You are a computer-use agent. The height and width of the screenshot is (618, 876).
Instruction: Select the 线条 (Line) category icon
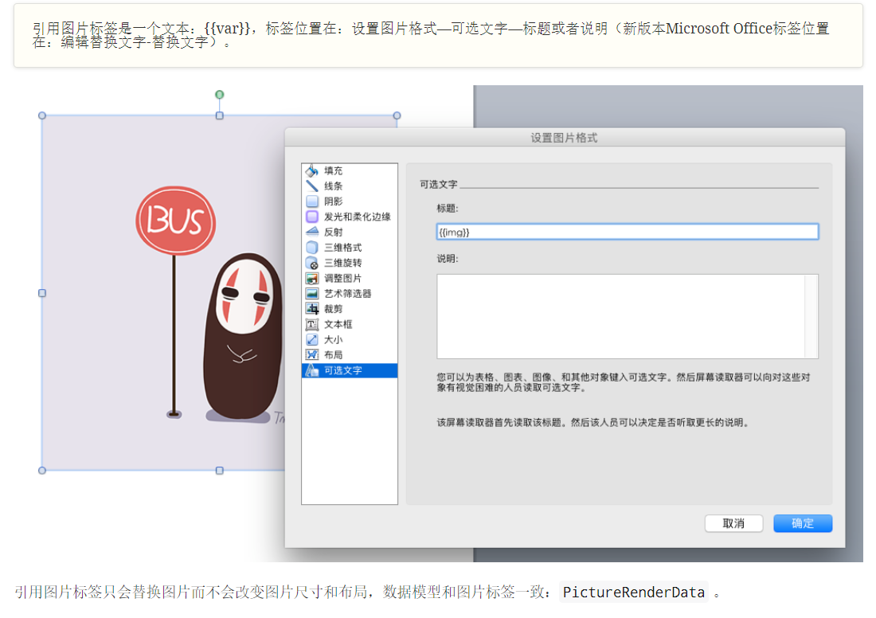coord(312,186)
